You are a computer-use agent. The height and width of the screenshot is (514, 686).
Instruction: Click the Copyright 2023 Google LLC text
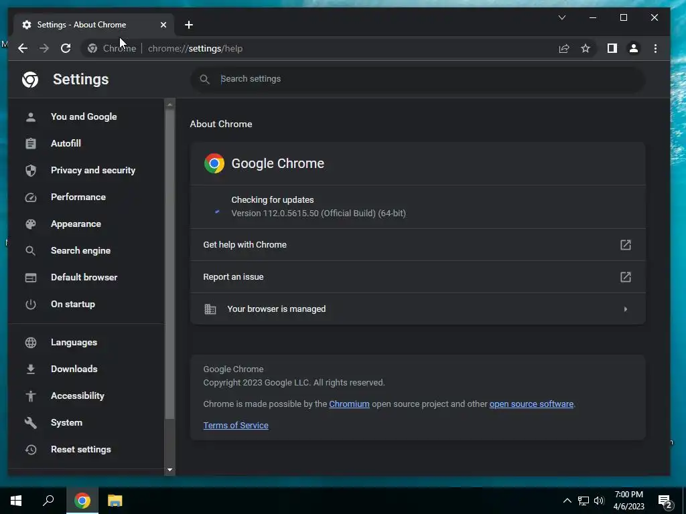pyautogui.click(x=294, y=382)
